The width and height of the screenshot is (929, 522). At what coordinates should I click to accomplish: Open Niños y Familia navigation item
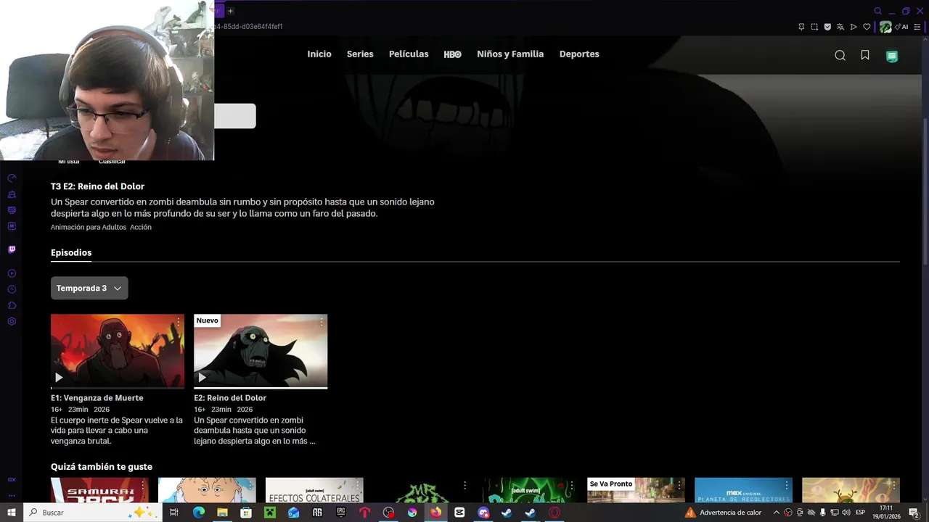pyautogui.click(x=510, y=54)
